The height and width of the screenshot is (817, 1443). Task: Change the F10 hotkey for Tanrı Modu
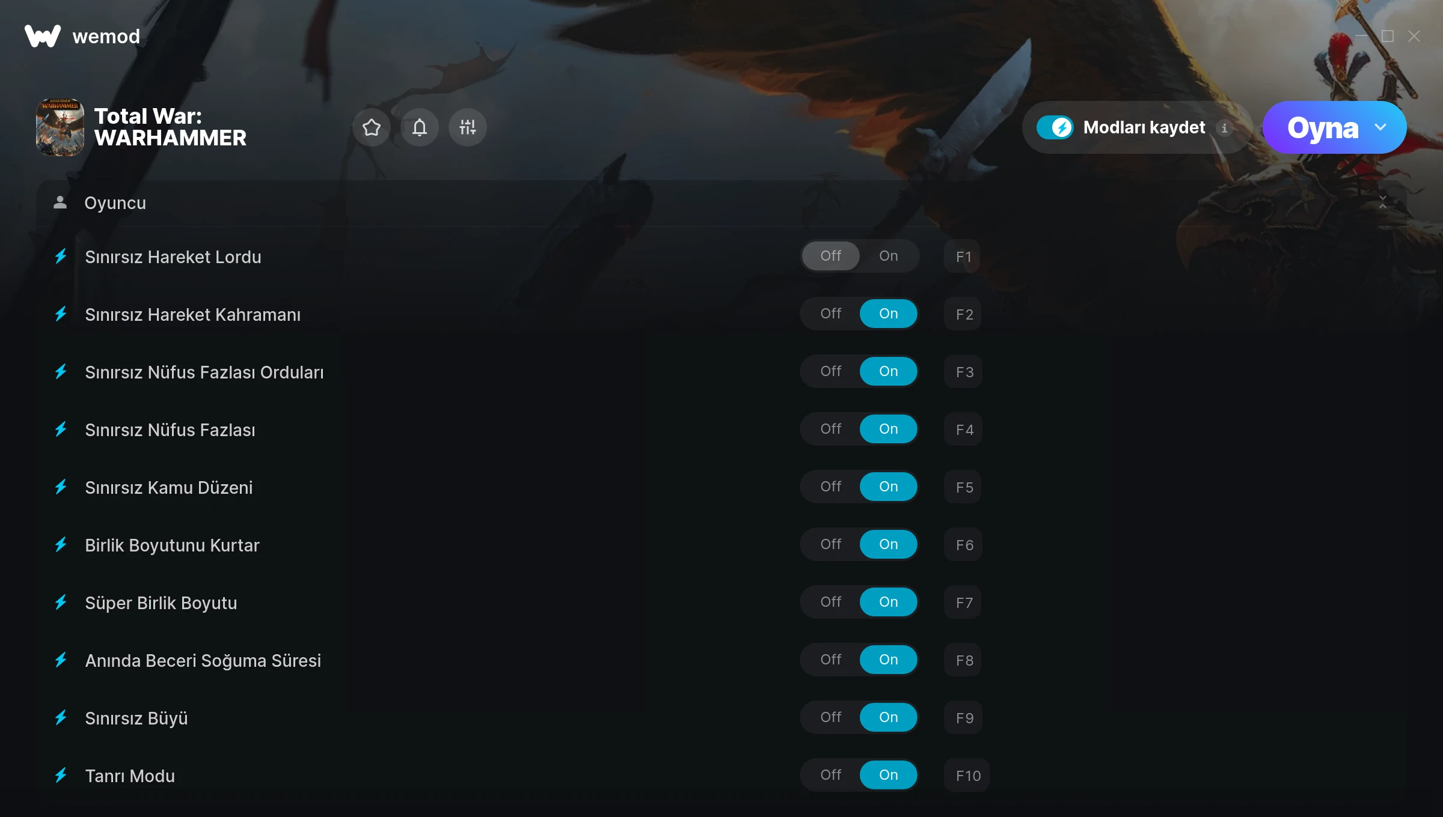(x=967, y=776)
